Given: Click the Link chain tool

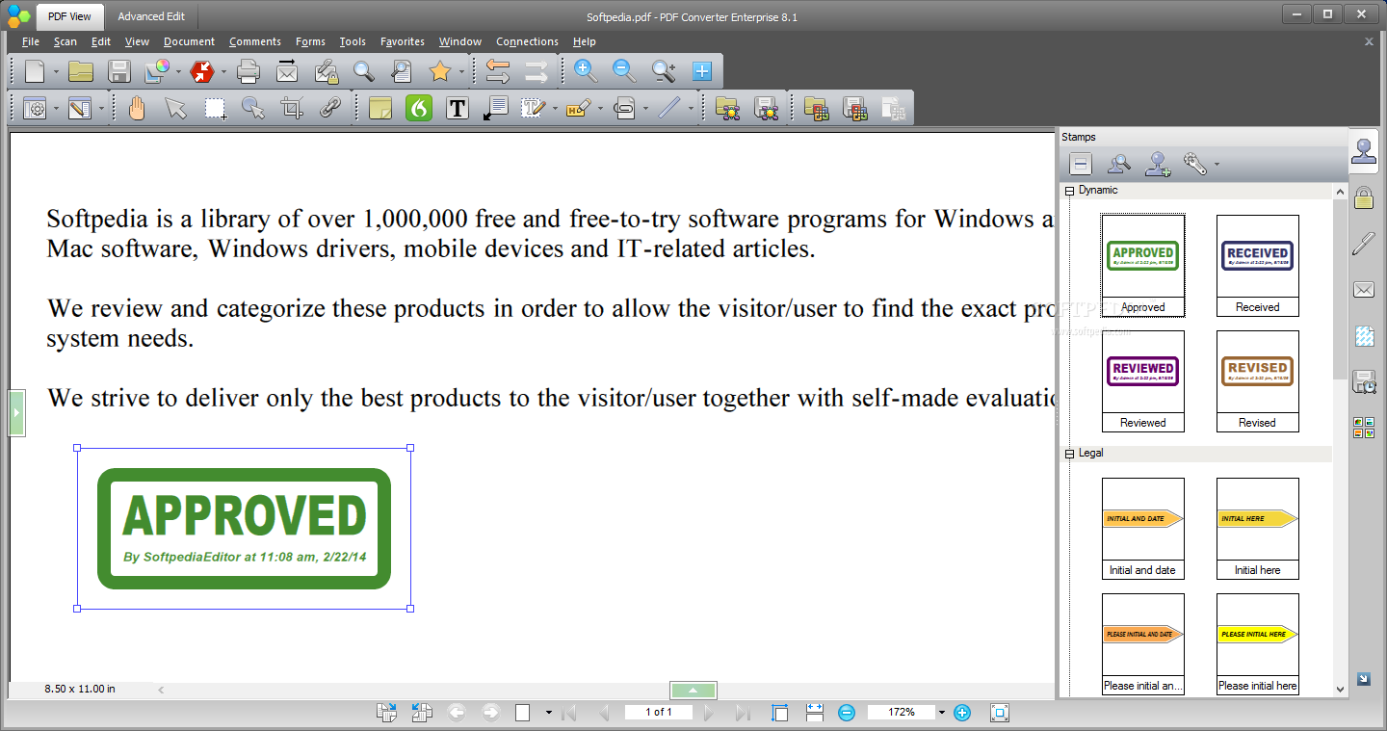Looking at the screenshot, I should pos(330,108).
